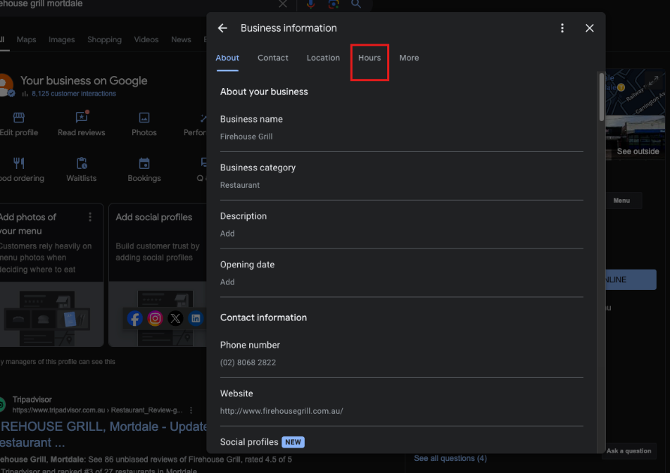This screenshot has width=670, height=473.
Task: Edit the Business name Firehouse Grill
Action: coord(401,128)
